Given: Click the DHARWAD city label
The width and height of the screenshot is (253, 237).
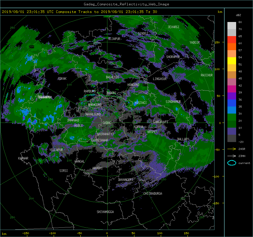Looking at the screenshot, I should pyautogui.click(x=73, y=120).
